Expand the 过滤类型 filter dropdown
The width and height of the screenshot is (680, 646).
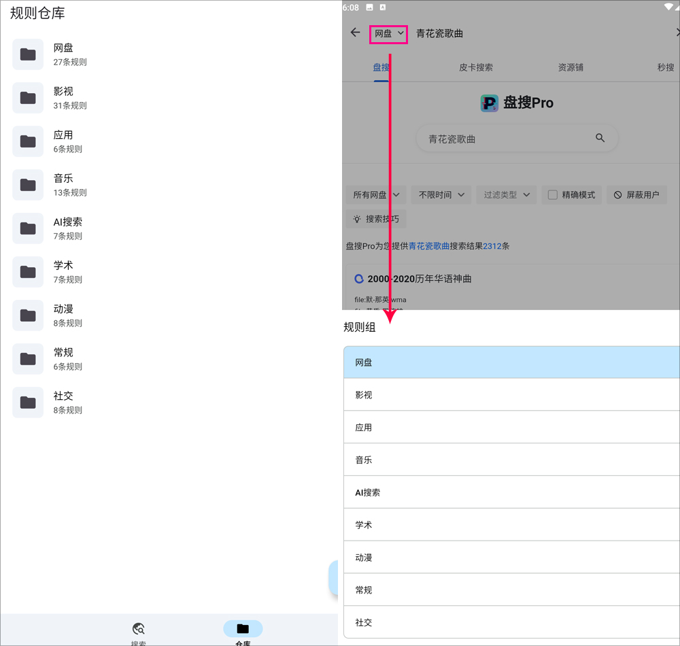(507, 195)
